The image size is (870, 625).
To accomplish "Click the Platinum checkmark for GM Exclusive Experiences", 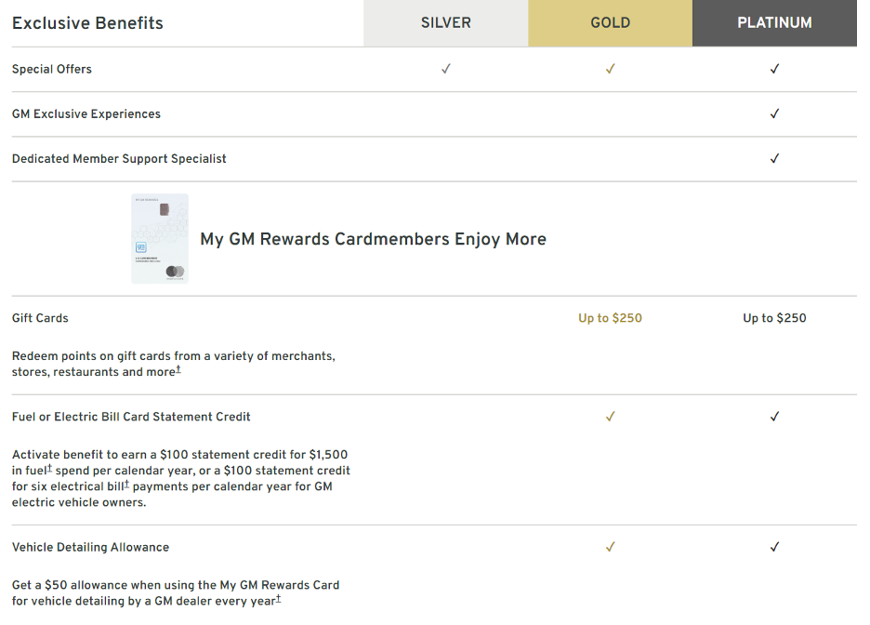I will pos(774,113).
